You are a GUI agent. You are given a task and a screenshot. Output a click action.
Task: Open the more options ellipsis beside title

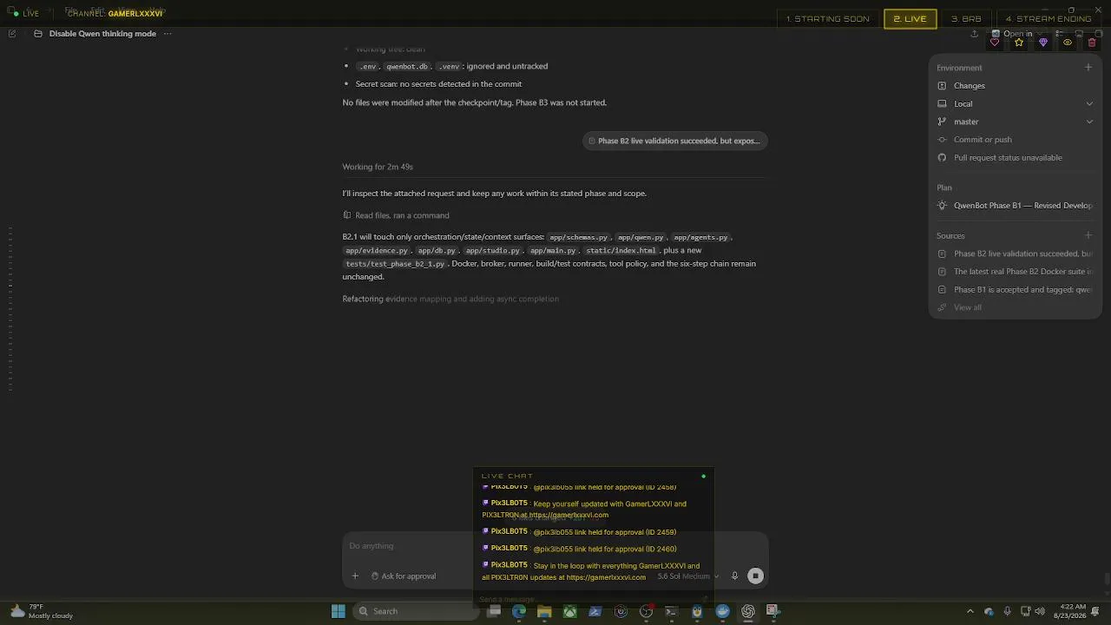pyautogui.click(x=168, y=34)
